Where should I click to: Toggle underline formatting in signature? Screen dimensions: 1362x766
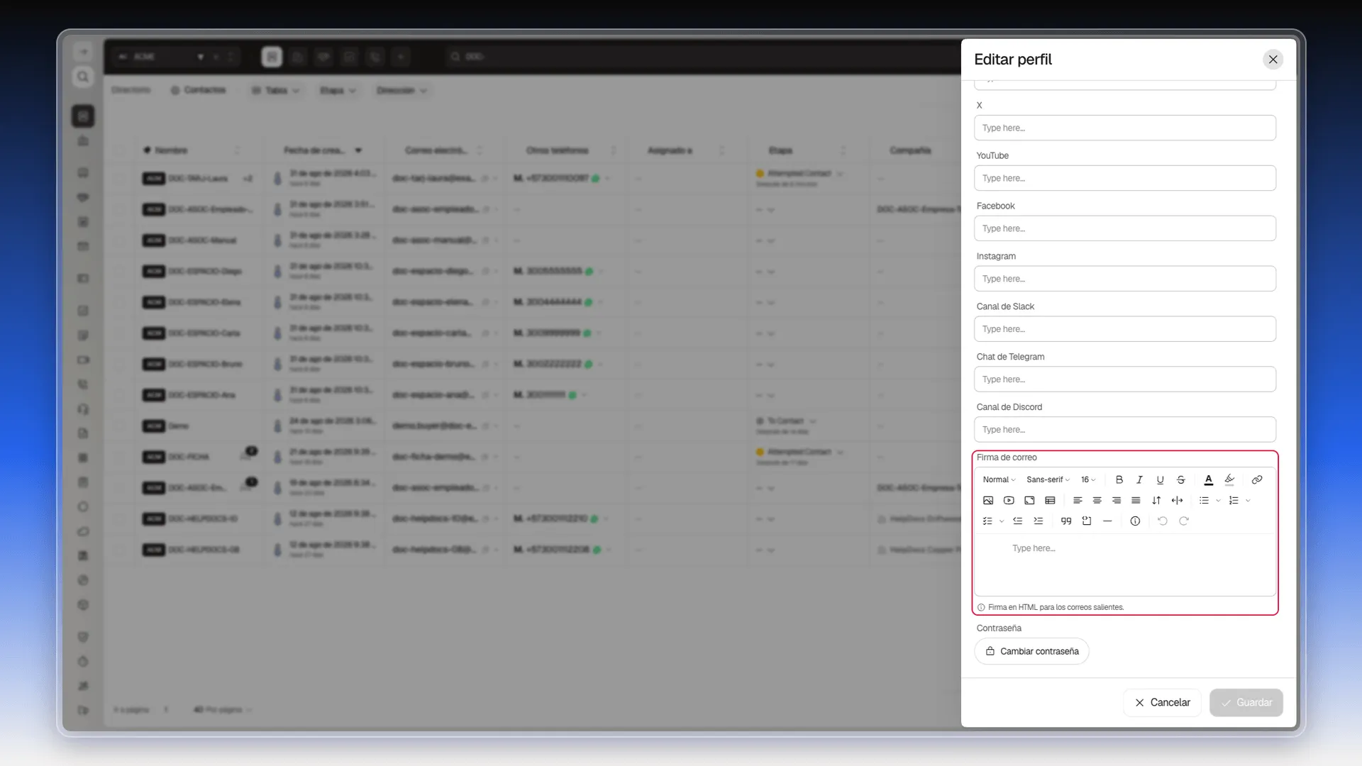tap(1161, 480)
